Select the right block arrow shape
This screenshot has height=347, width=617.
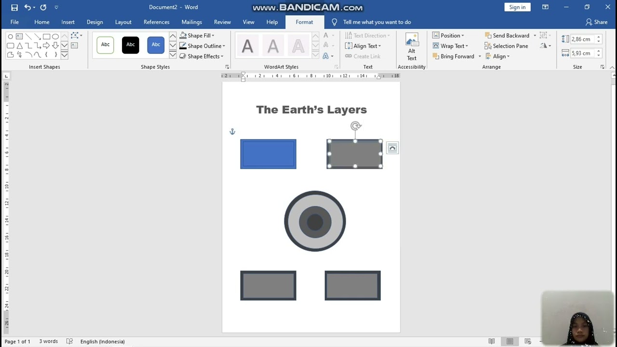coord(46,46)
